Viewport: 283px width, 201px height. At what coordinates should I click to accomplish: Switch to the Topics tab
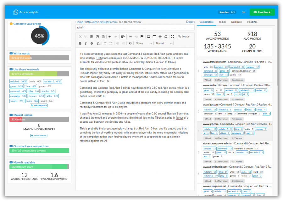pyautogui.click(x=222, y=22)
